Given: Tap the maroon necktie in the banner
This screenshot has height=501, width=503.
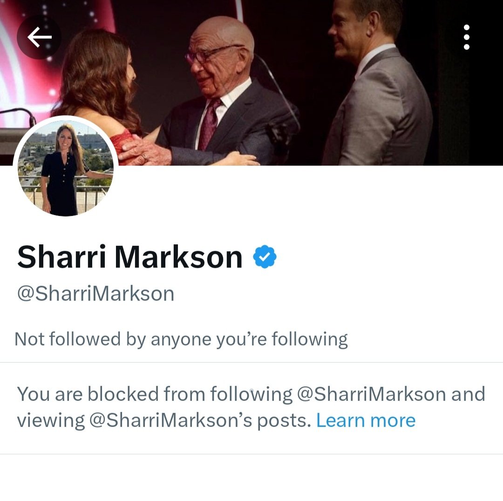Looking at the screenshot, I should 209,124.
